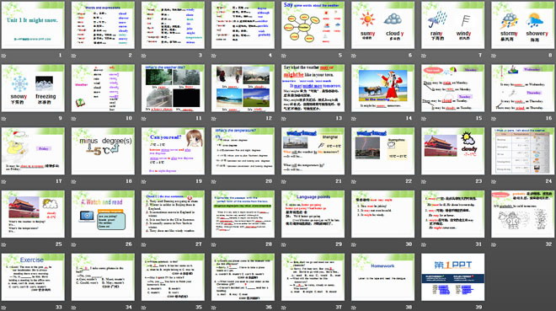
Task: Select the final 1PPT slide 39
Action: 453,277
